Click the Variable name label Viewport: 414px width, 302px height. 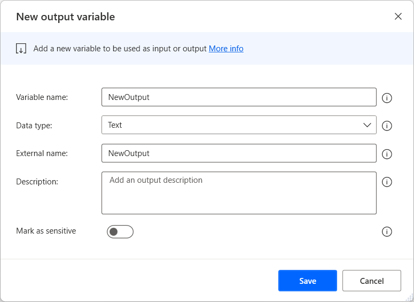42,97
